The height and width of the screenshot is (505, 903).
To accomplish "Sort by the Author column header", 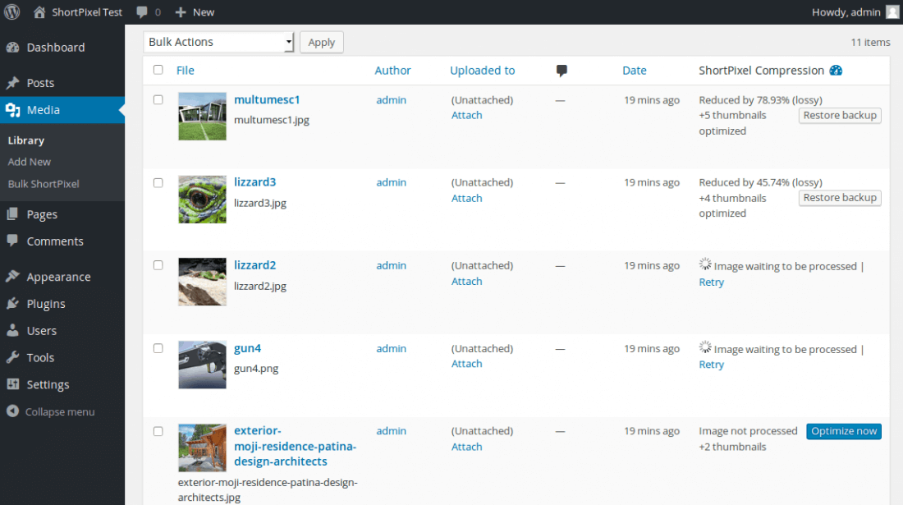I will point(392,71).
